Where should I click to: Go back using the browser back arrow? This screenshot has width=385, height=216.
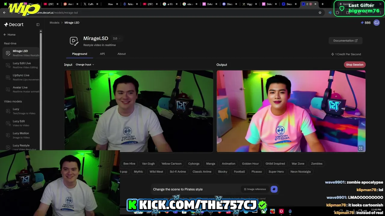click(x=4, y=13)
